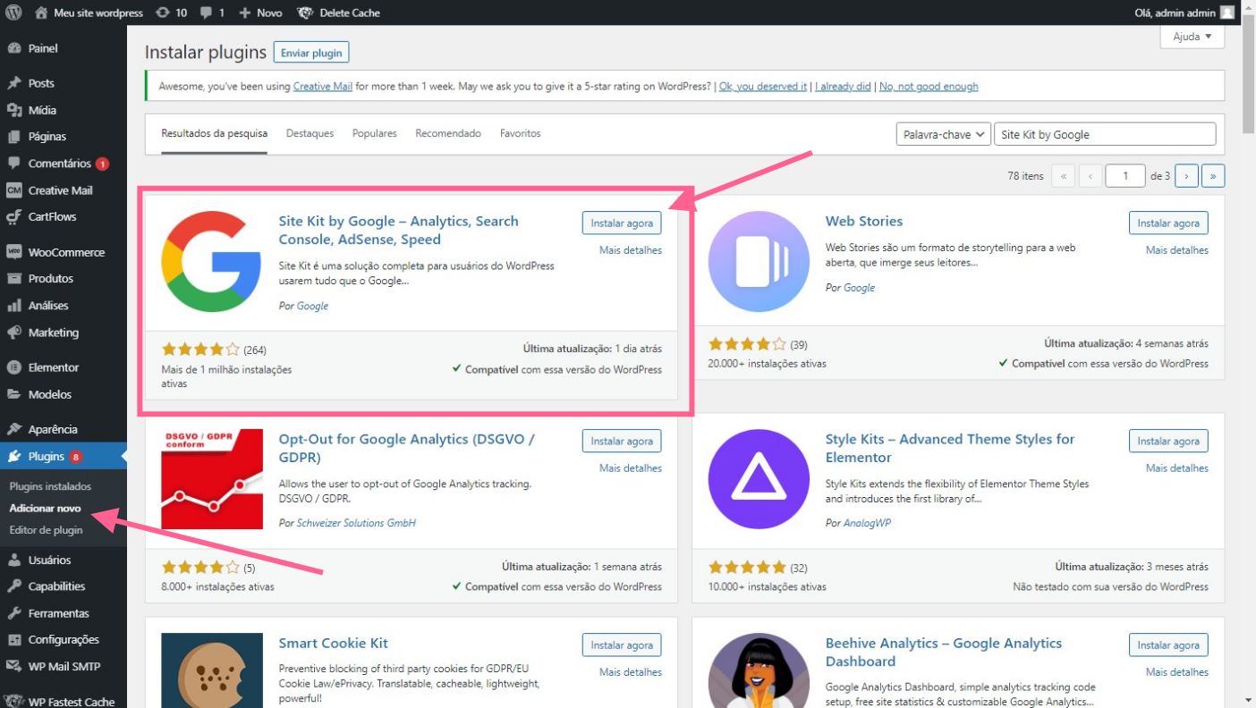Switch to the Destaques tab

click(310, 133)
